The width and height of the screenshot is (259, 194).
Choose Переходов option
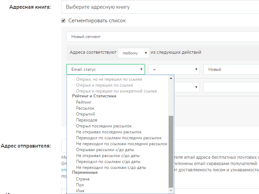86,120
